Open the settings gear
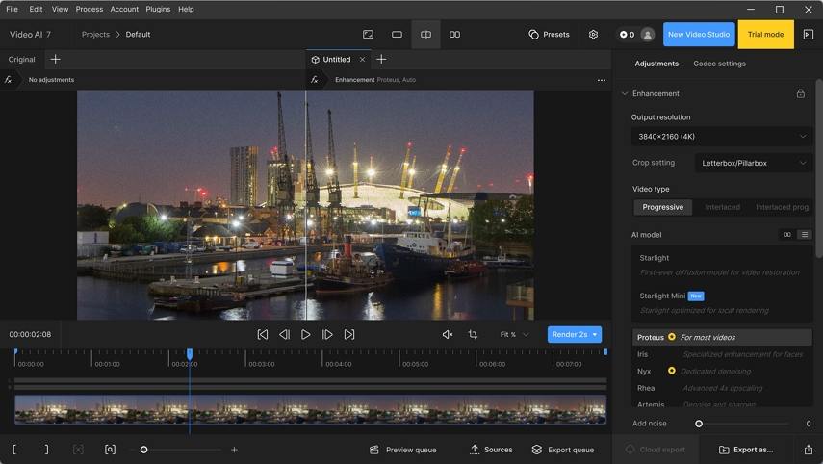Screen dimensions: 823x464 click(593, 35)
